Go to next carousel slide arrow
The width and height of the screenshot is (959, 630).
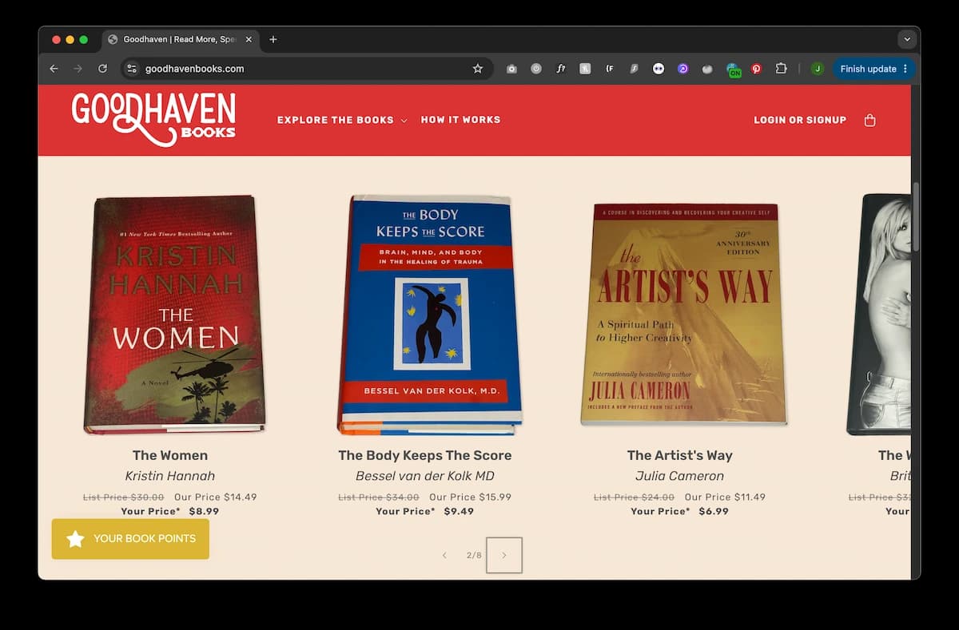(x=504, y=555)
